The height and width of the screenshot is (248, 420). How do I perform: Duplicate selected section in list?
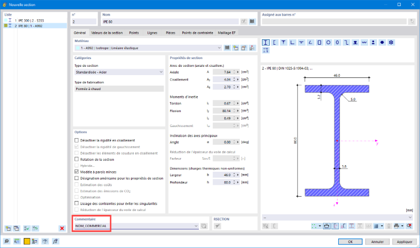point(17,229)
